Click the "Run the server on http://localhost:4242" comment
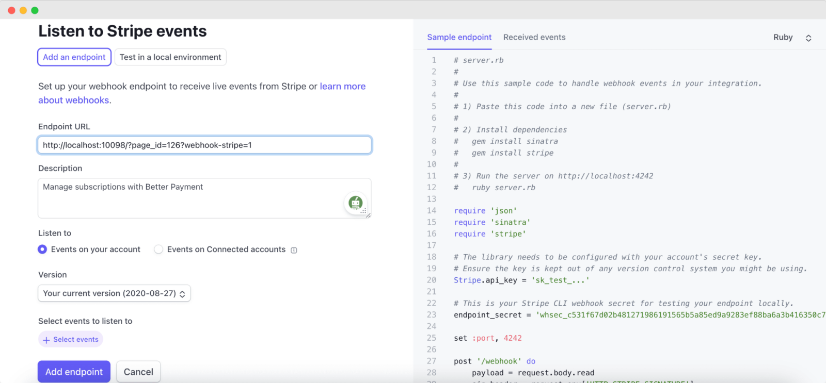 pyautogui.click(x=553, y=176)
